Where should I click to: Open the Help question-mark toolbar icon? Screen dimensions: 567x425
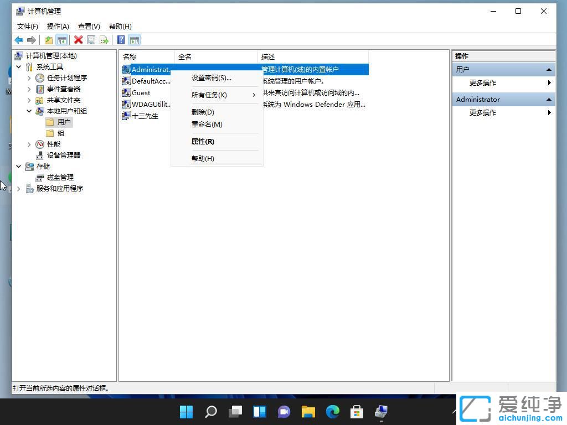click(x=120, y=39)
